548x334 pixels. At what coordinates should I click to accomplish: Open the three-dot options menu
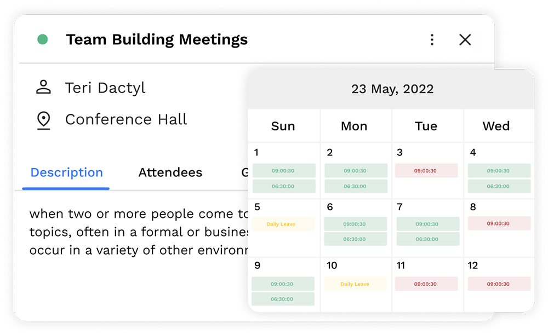(x=432, y=39)
